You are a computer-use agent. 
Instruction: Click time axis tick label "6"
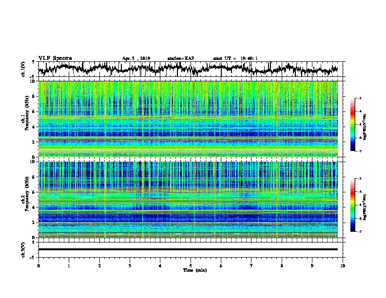pyautogui.click(x=221, y=266)
